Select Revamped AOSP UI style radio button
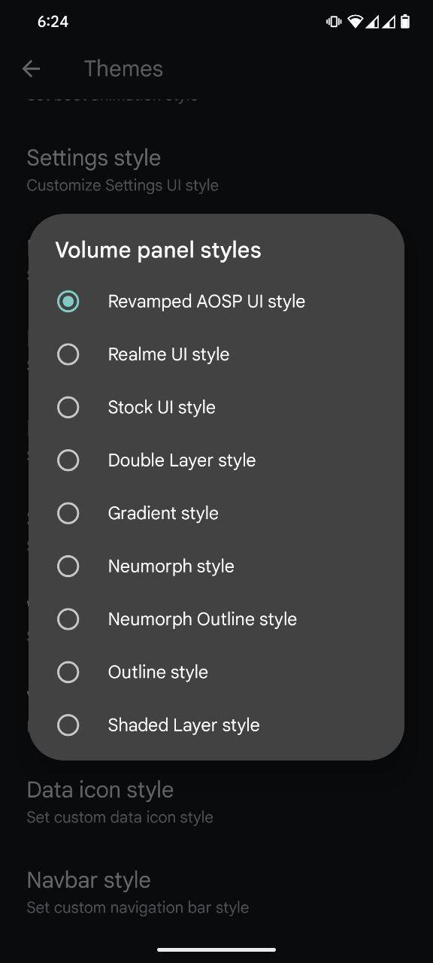The width and height of the screenshot is (433, 963). 68,301
